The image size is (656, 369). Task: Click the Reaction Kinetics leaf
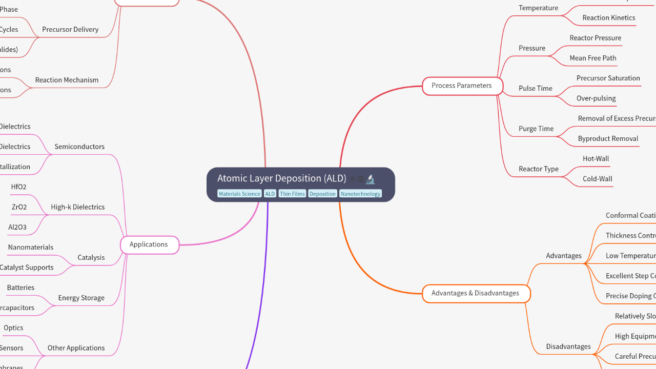coord(609,17)
